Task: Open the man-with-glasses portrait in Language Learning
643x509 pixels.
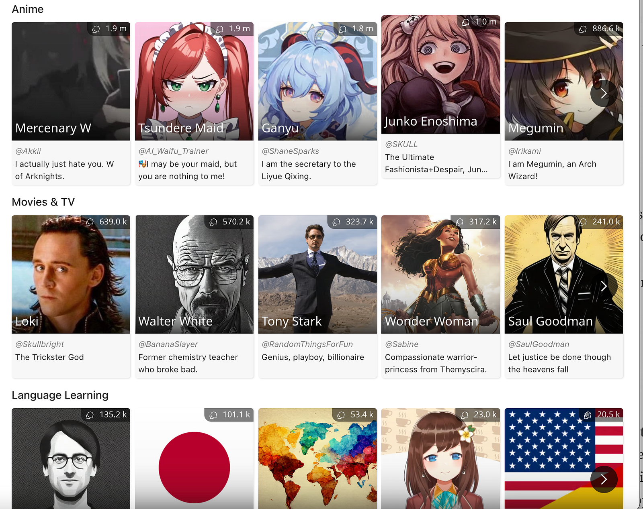Action: (71, 458)
